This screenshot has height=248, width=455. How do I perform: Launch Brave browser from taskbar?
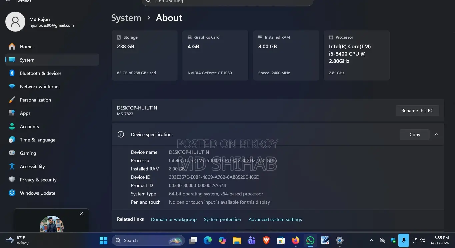pos(266,240)
